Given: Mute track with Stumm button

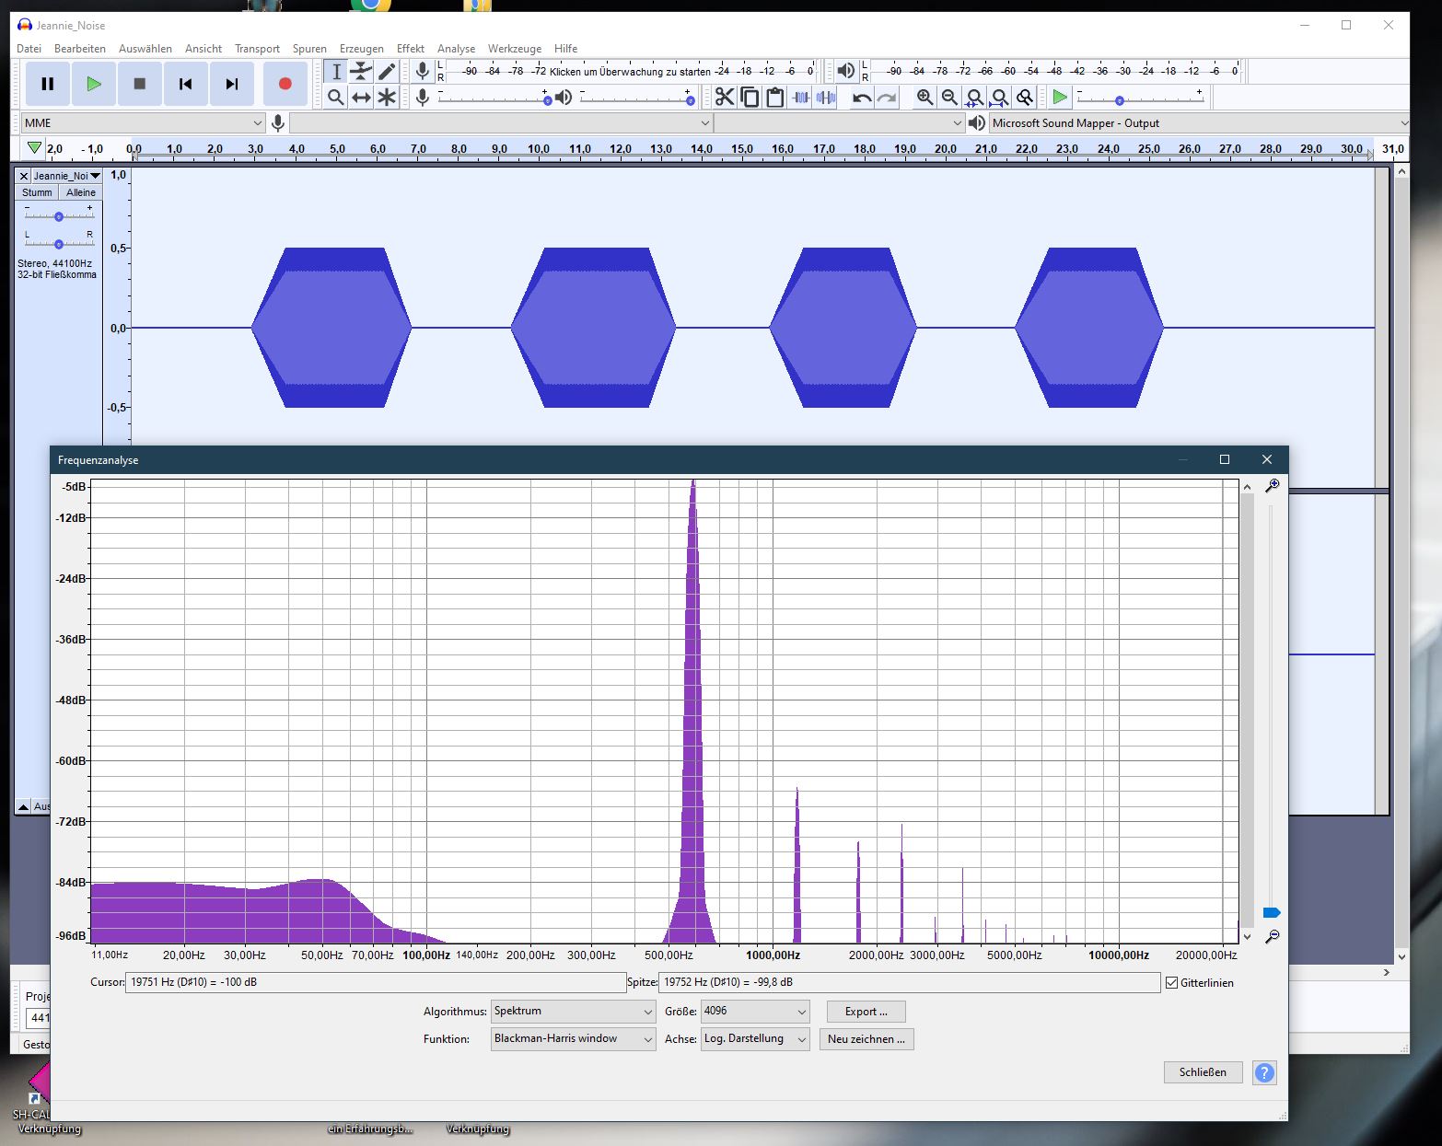Looking at the screenshot, I should 37,192.
